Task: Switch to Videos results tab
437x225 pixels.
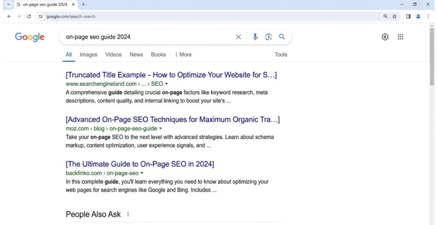Action: click(114, 55)
